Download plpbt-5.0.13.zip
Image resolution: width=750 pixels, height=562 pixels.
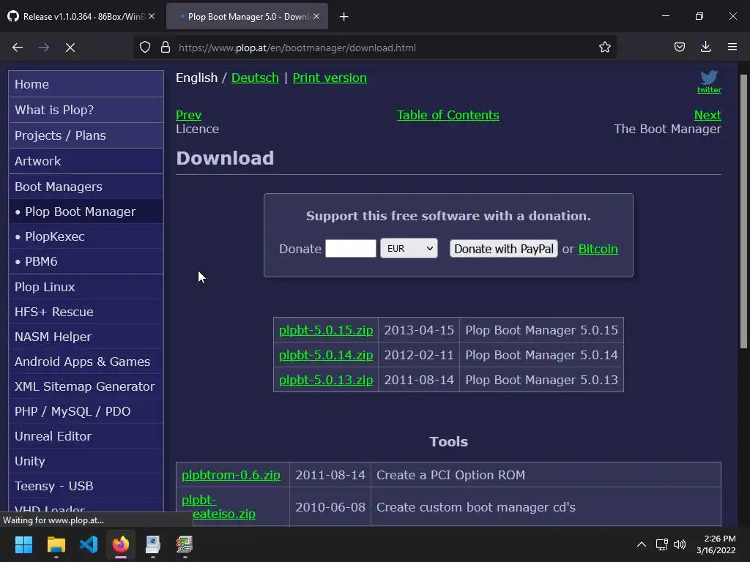(x=326, y=380)
